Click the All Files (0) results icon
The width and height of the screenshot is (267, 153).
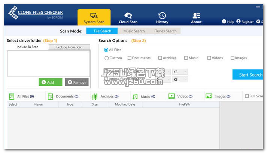click(12, 96)
